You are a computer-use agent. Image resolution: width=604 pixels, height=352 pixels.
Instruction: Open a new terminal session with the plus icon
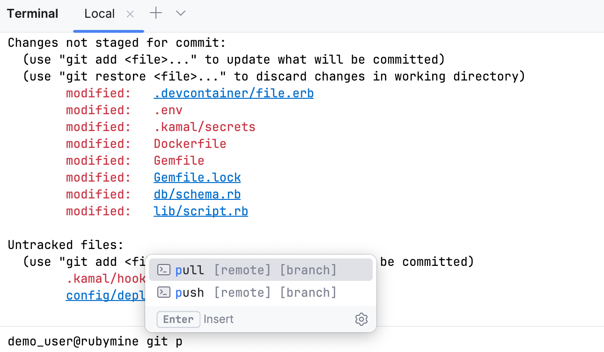(155, 13)
